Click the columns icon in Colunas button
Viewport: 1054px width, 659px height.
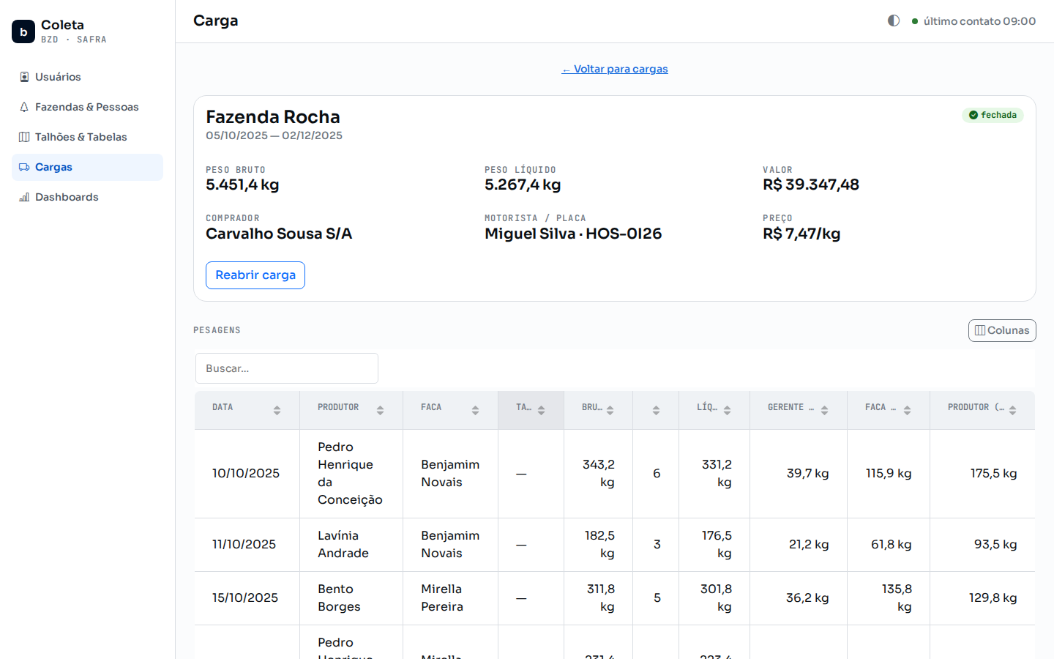(x=980, y=330)
